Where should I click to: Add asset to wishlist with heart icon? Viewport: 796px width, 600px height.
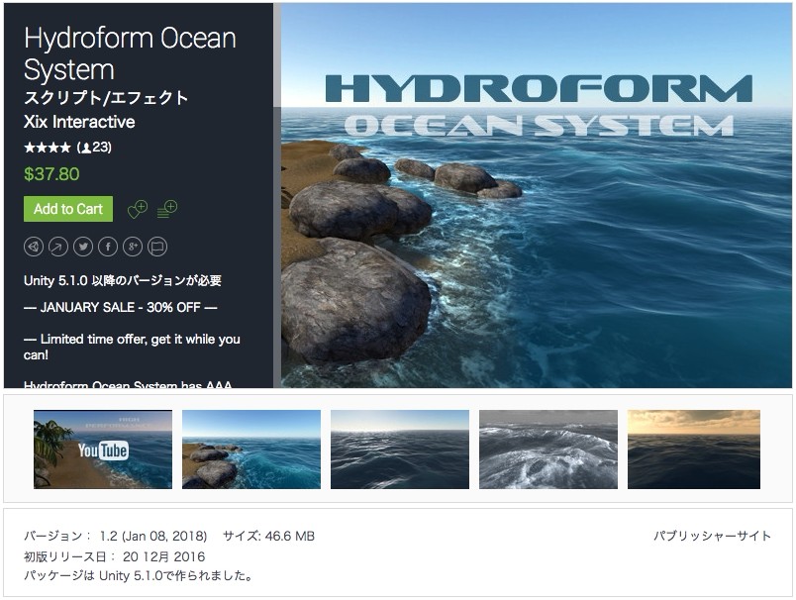click(x=137, y=209)
